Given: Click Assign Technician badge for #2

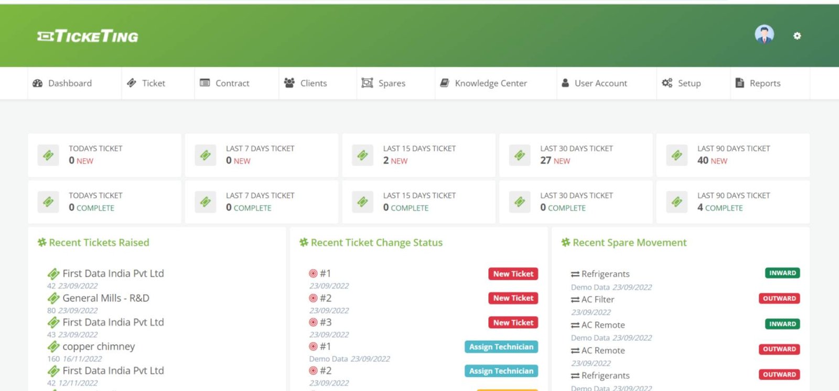Looking at the screenshot, I should click(x=501, y=371).
